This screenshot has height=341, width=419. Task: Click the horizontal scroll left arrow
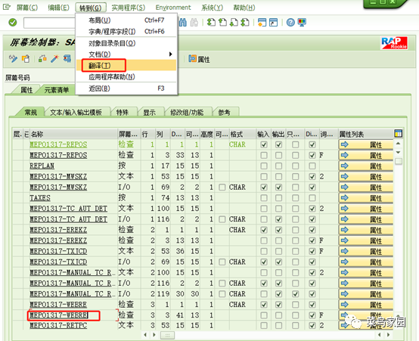pos(145,335)
